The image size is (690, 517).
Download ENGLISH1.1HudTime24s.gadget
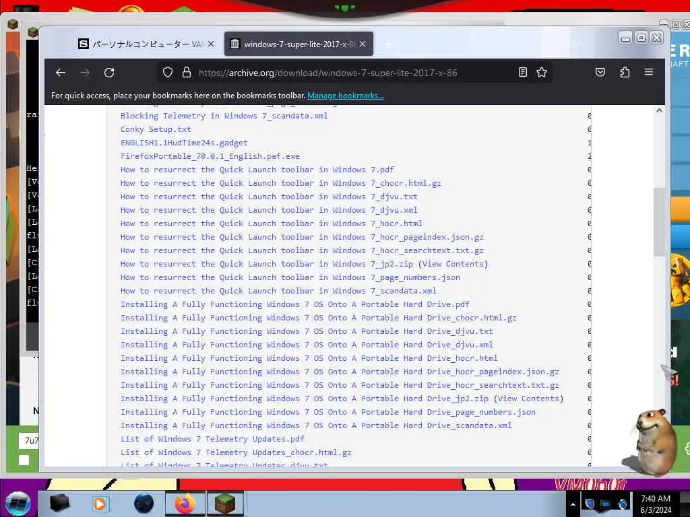184,143
